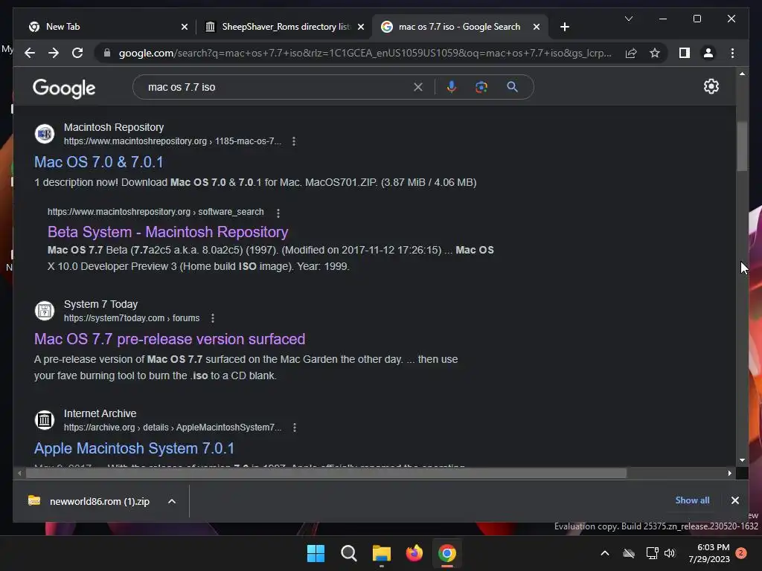Viewport: 762px width, 571px height.
Task: Show hidden system tray icons
Action: (605, 553)
